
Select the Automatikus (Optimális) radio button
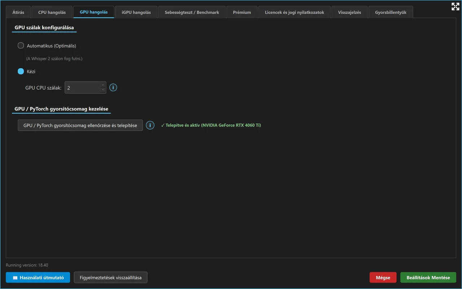click(x=21, y=46)
